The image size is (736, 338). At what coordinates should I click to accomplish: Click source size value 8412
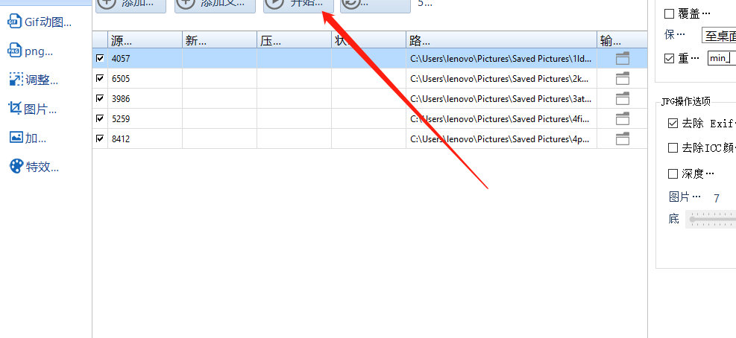click(121, 139)
